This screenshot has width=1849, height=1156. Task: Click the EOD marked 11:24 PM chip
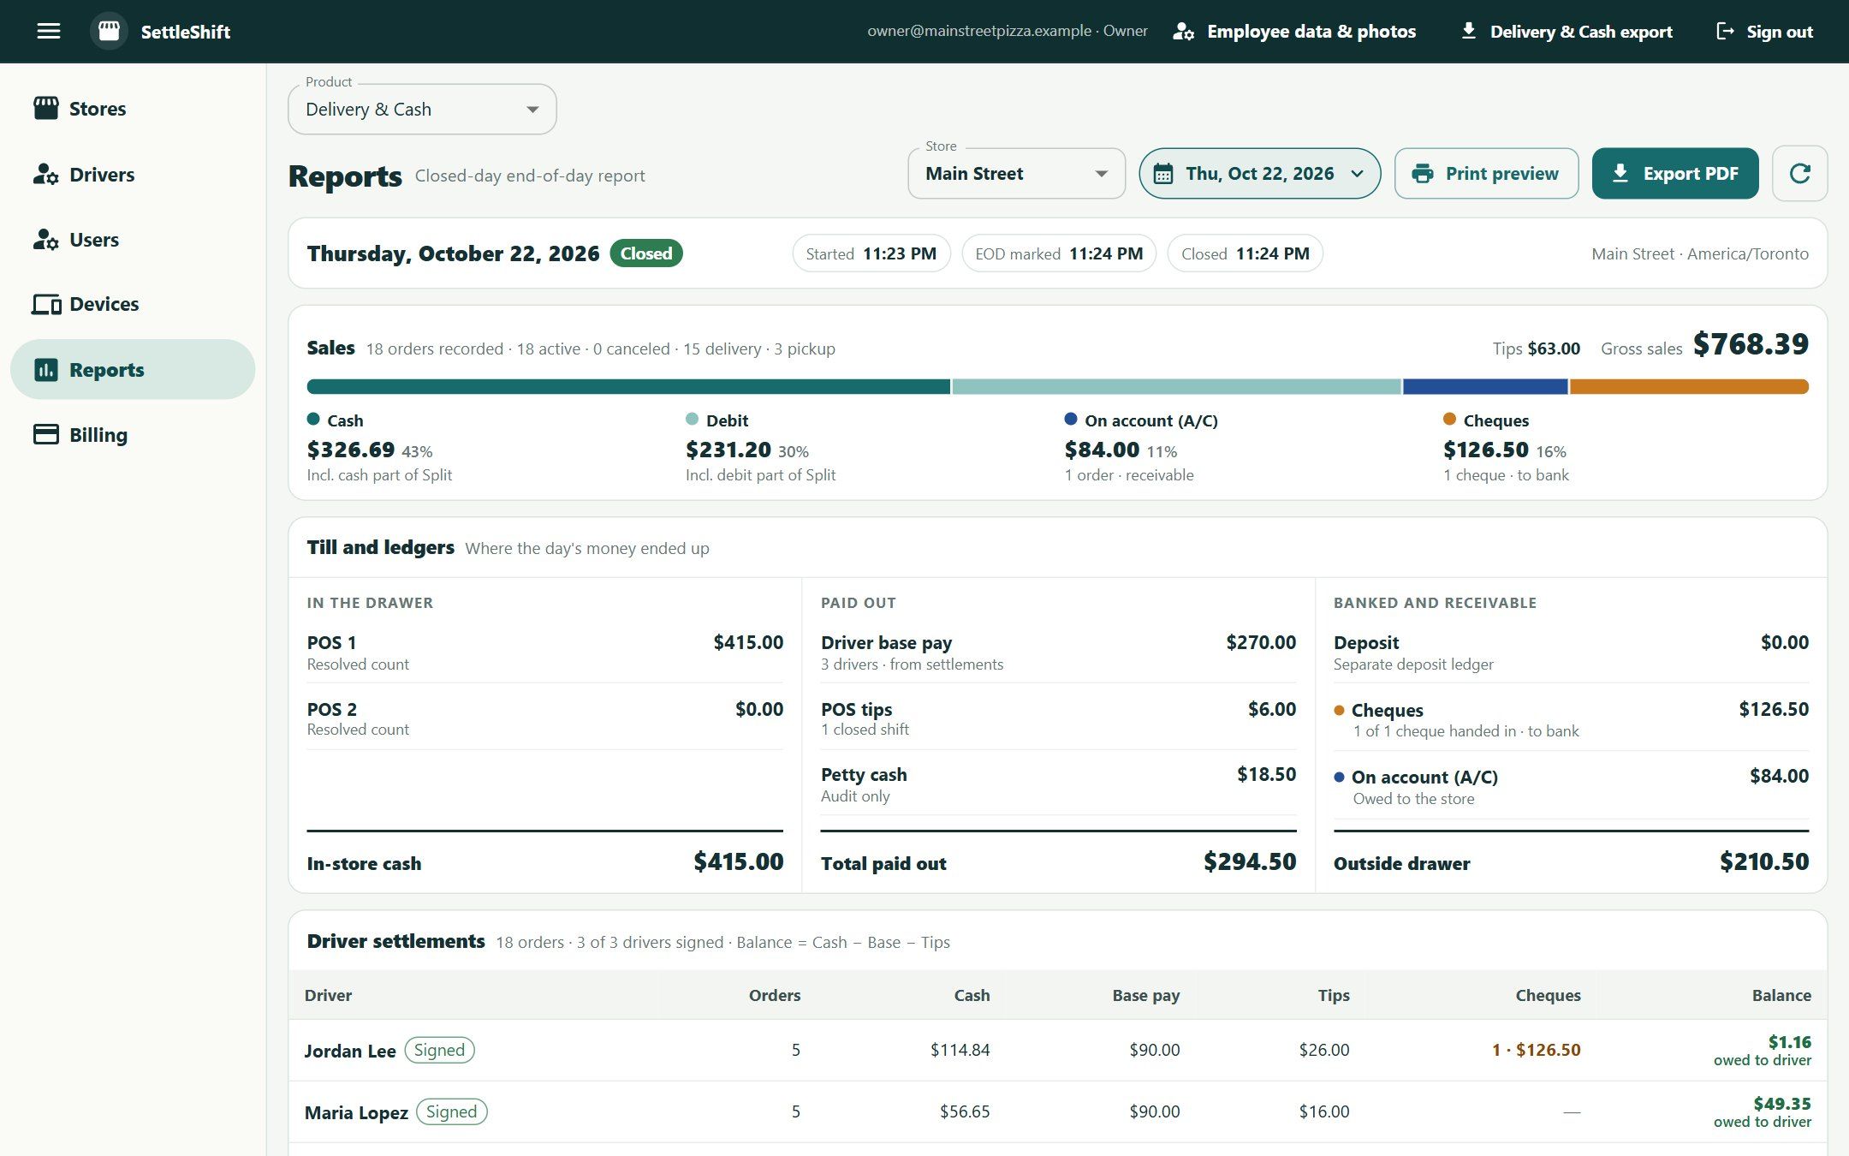pos(1059,253)
